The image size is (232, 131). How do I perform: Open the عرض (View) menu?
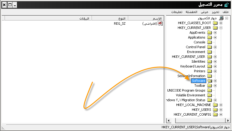[x=205, y=12]
